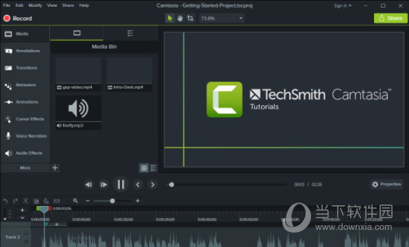Select the arrow Edit mode tool
409x247 pixels.
pyautogui.click(x=170, y=18)
